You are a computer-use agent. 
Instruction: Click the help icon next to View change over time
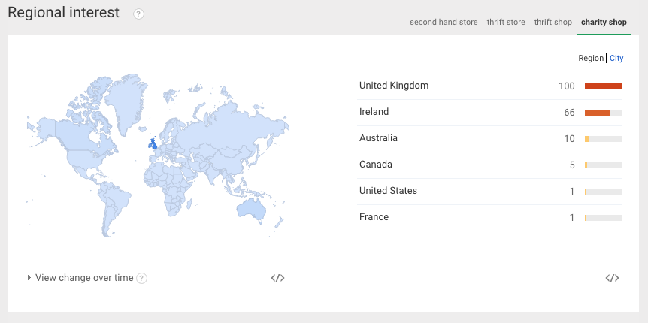[x=141, y=278]
